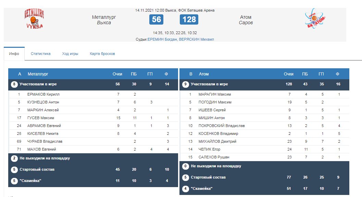Click the Atom participants count badge 9
Viewport: 362px width, 197px height.
point(185,84)
